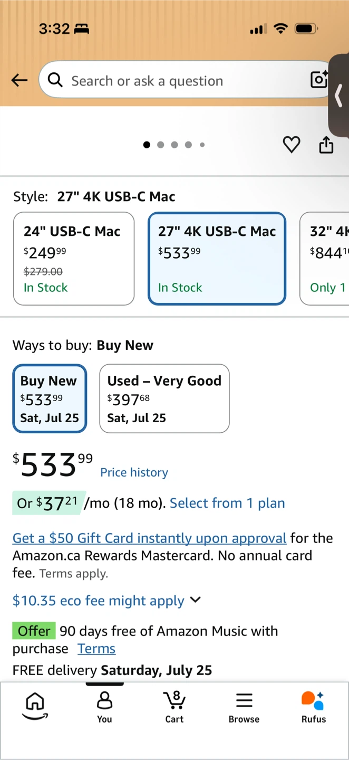View Price history link

(x=134, y=472)
